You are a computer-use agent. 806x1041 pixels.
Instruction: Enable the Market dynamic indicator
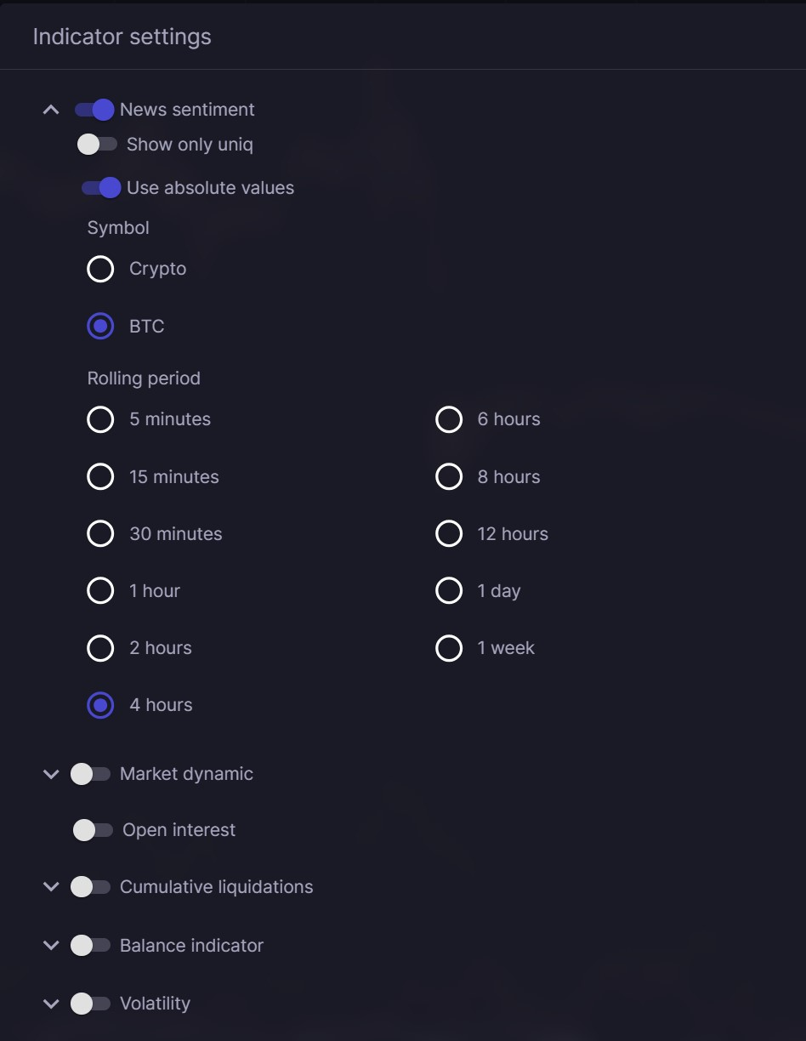[90, 774]
